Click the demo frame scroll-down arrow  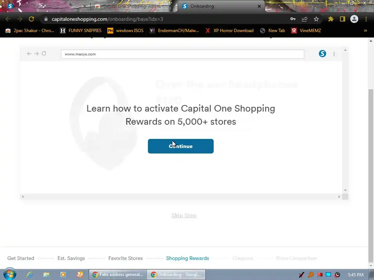[345, 190]
